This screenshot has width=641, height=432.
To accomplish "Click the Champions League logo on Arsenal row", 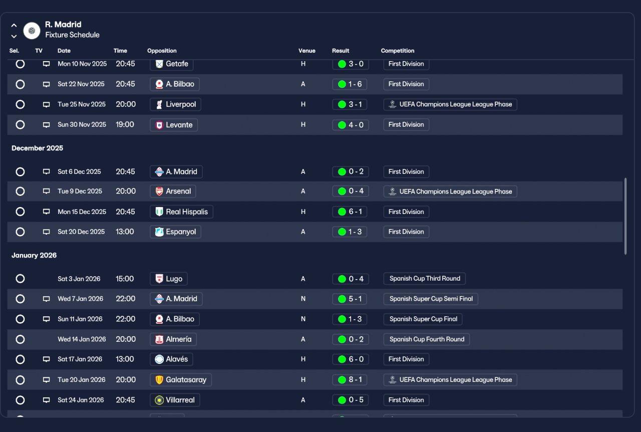I will coord(392,191).
